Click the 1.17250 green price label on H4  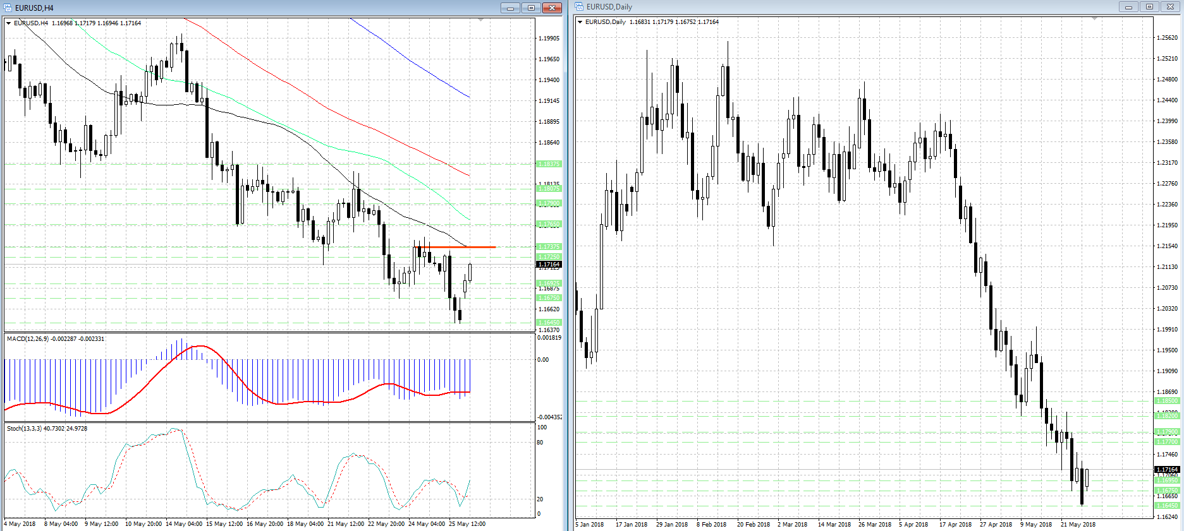[549, 257]
